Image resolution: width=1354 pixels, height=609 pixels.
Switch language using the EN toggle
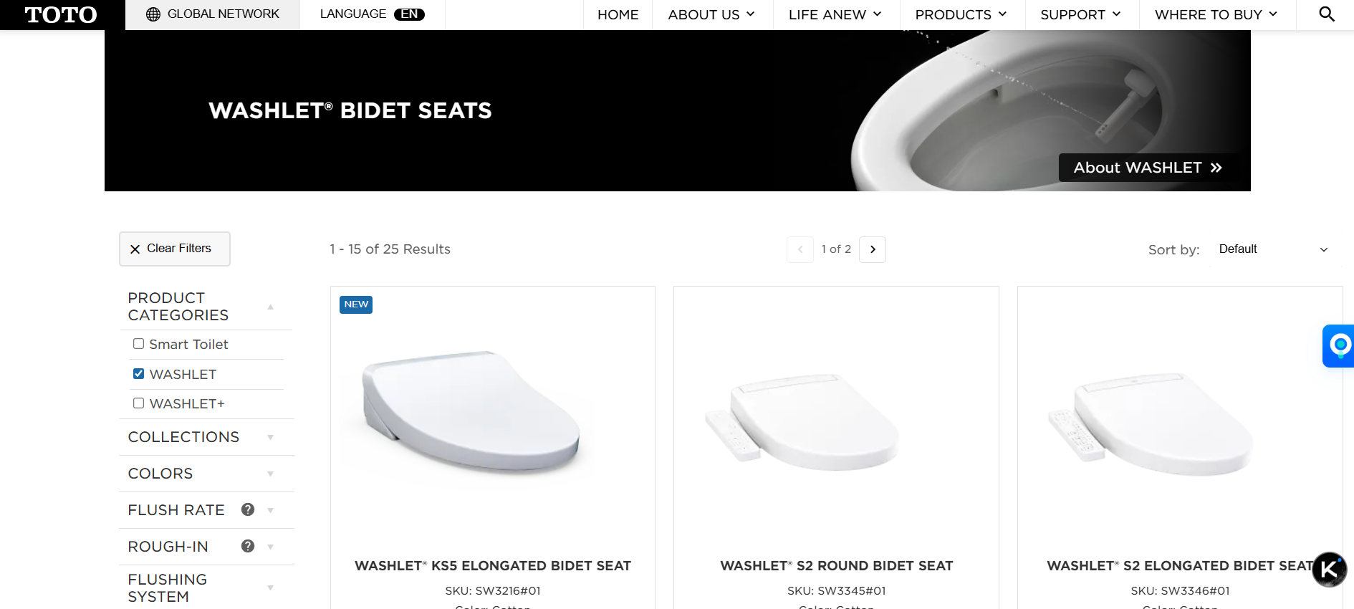point(409,14)
